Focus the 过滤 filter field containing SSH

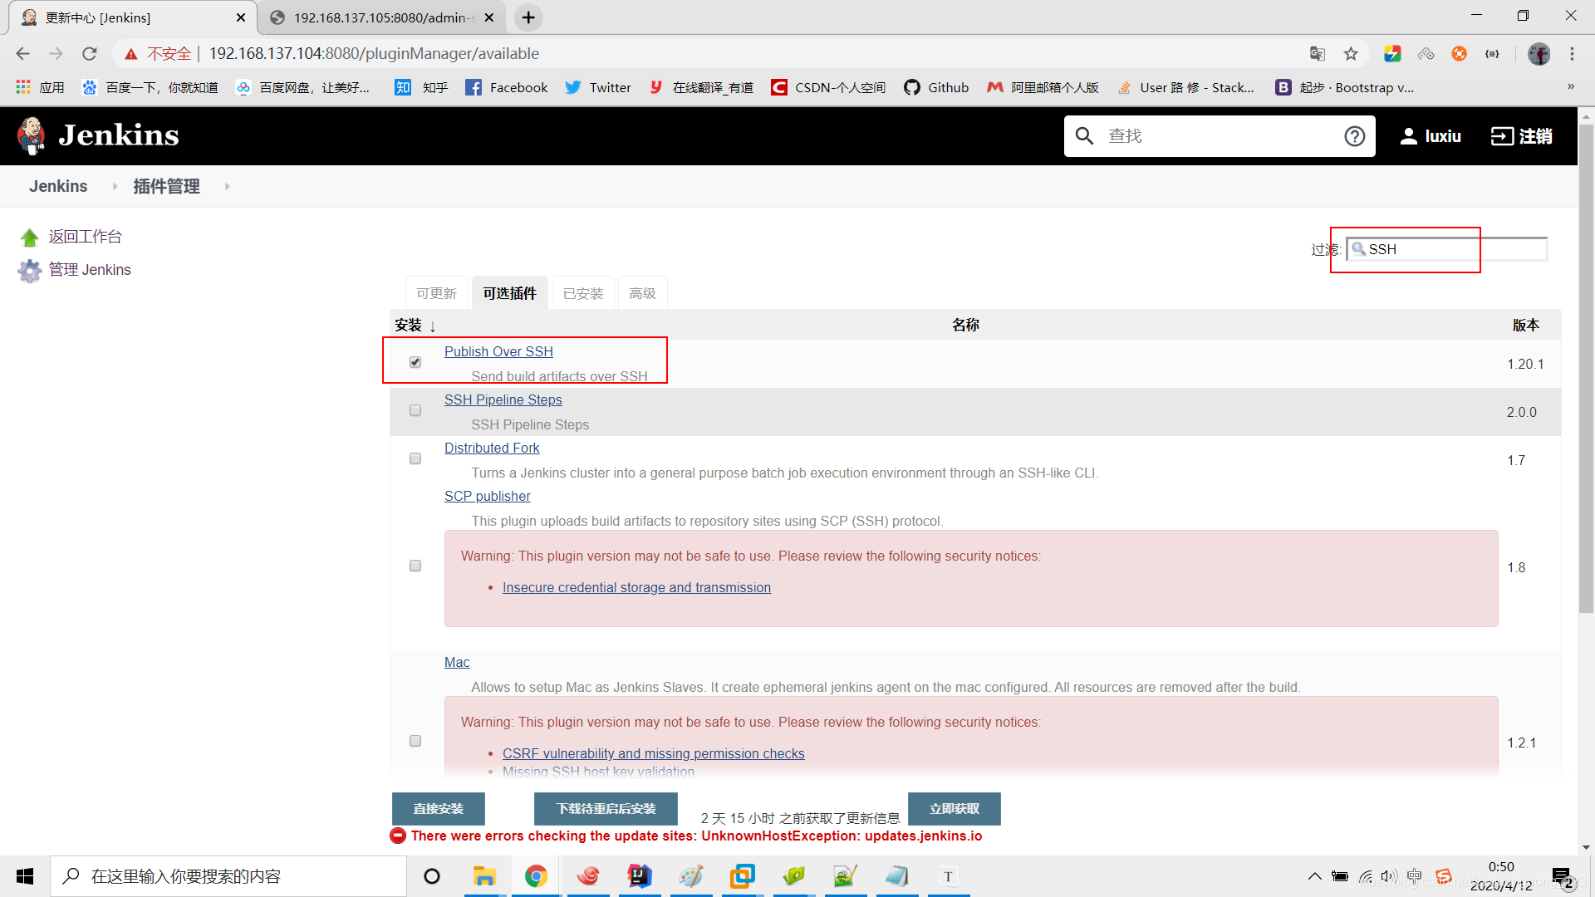pos(1446,249)
